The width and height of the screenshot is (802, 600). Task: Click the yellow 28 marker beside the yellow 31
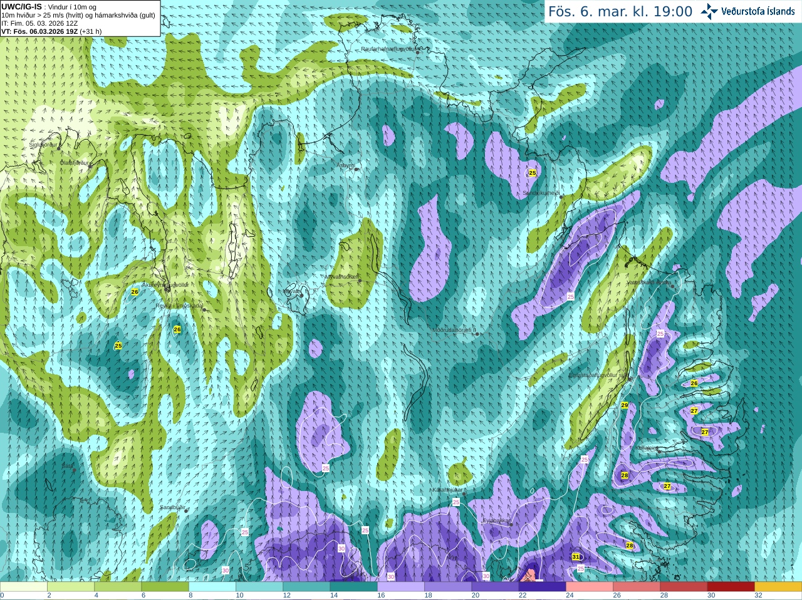(x=630, y=546)
